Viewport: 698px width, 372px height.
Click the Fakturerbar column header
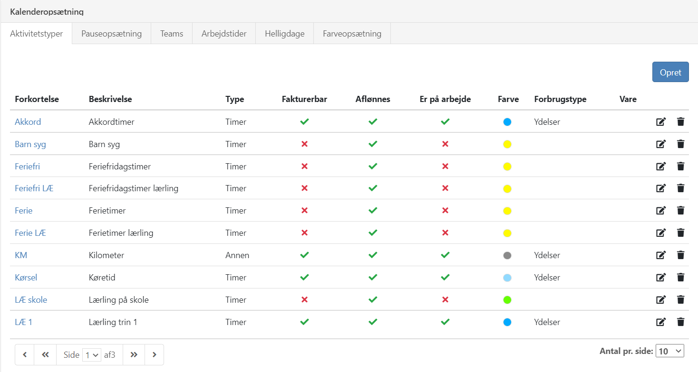(x=304, y=99)
